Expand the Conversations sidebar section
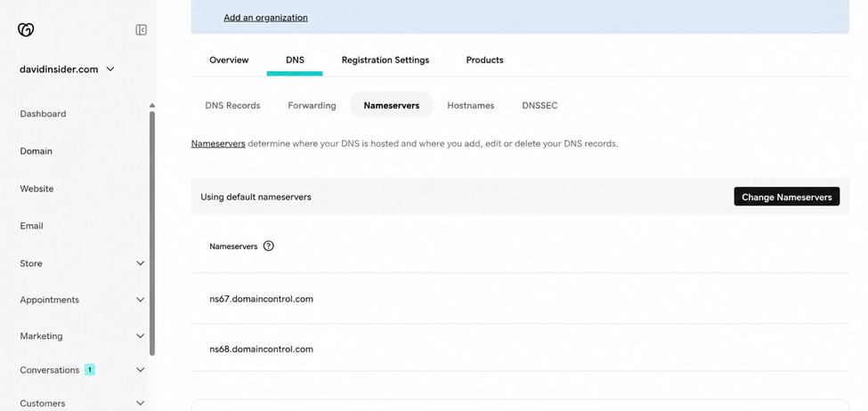868x411 pixels. (141, 370)
